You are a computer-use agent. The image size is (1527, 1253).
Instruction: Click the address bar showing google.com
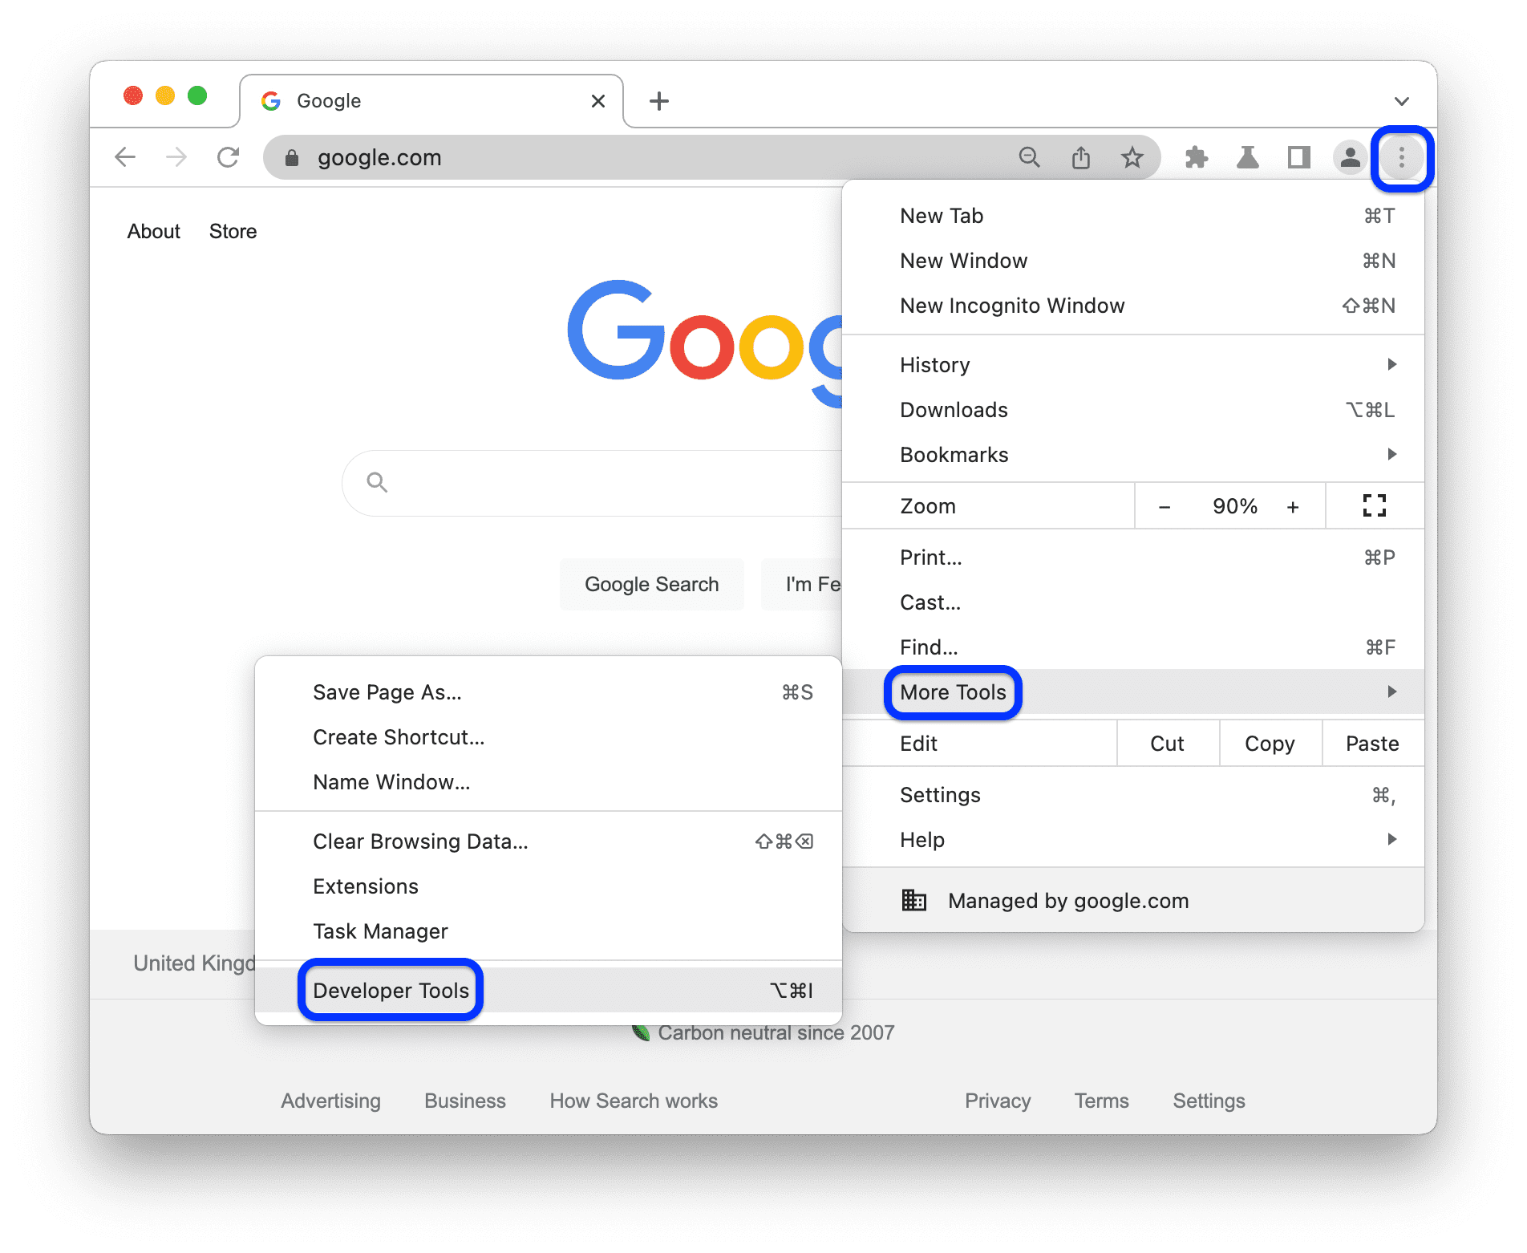(x=561, y=157)
